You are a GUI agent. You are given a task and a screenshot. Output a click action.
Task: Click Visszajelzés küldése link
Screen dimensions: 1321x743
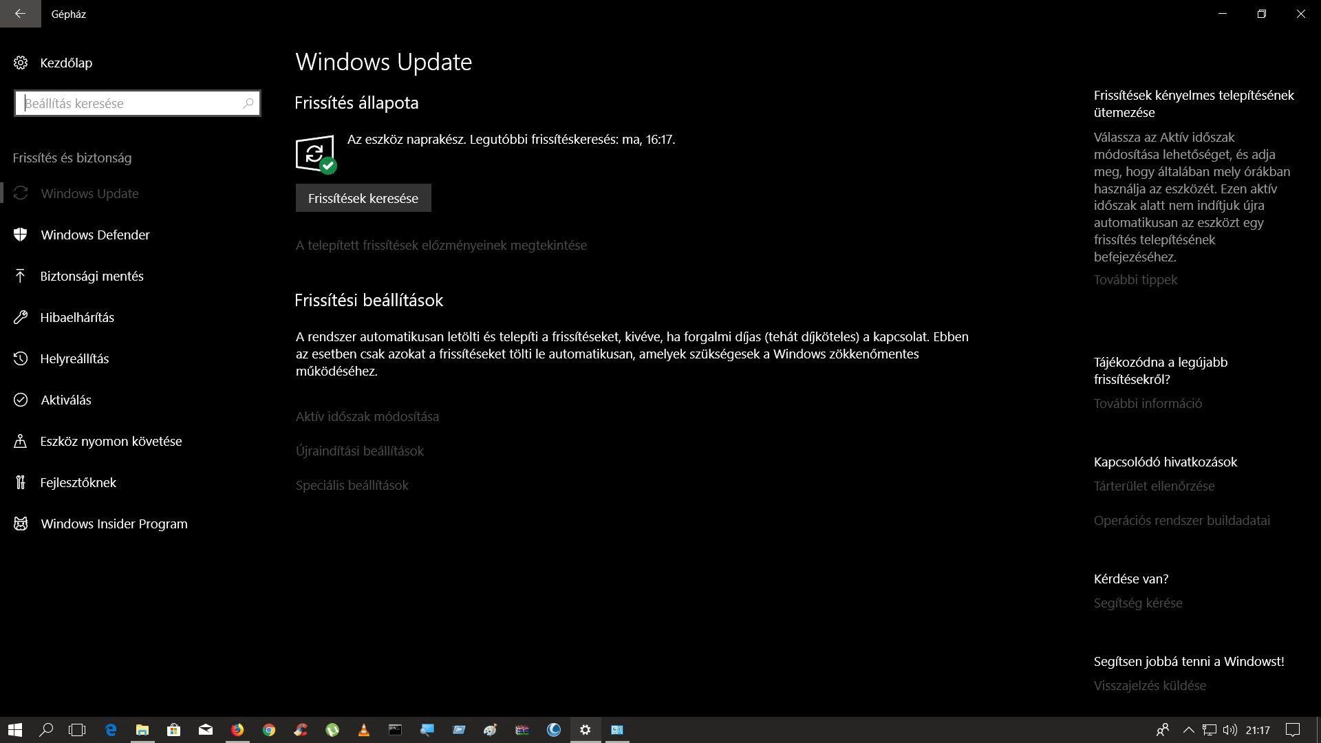[x=1150, y=685]
